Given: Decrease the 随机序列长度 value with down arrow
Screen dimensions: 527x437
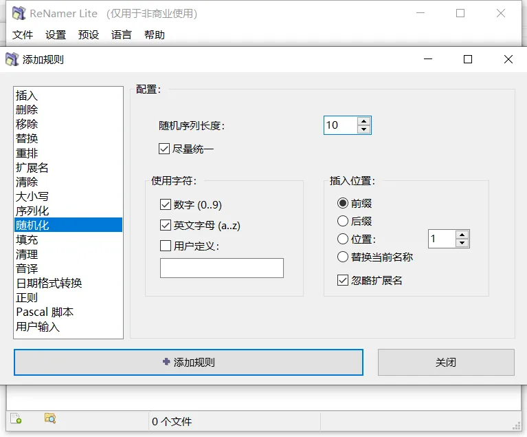Looking at the screenshot, I should coord(363,129).
